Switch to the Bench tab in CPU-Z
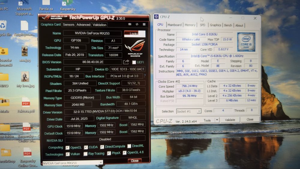Screen dimensions: 300x169 (x=228, y=25)
